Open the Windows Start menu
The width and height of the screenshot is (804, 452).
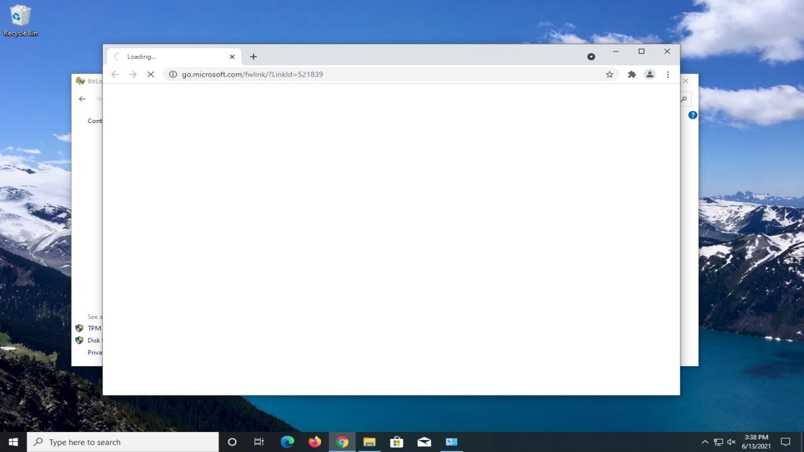tap(13, 442)
